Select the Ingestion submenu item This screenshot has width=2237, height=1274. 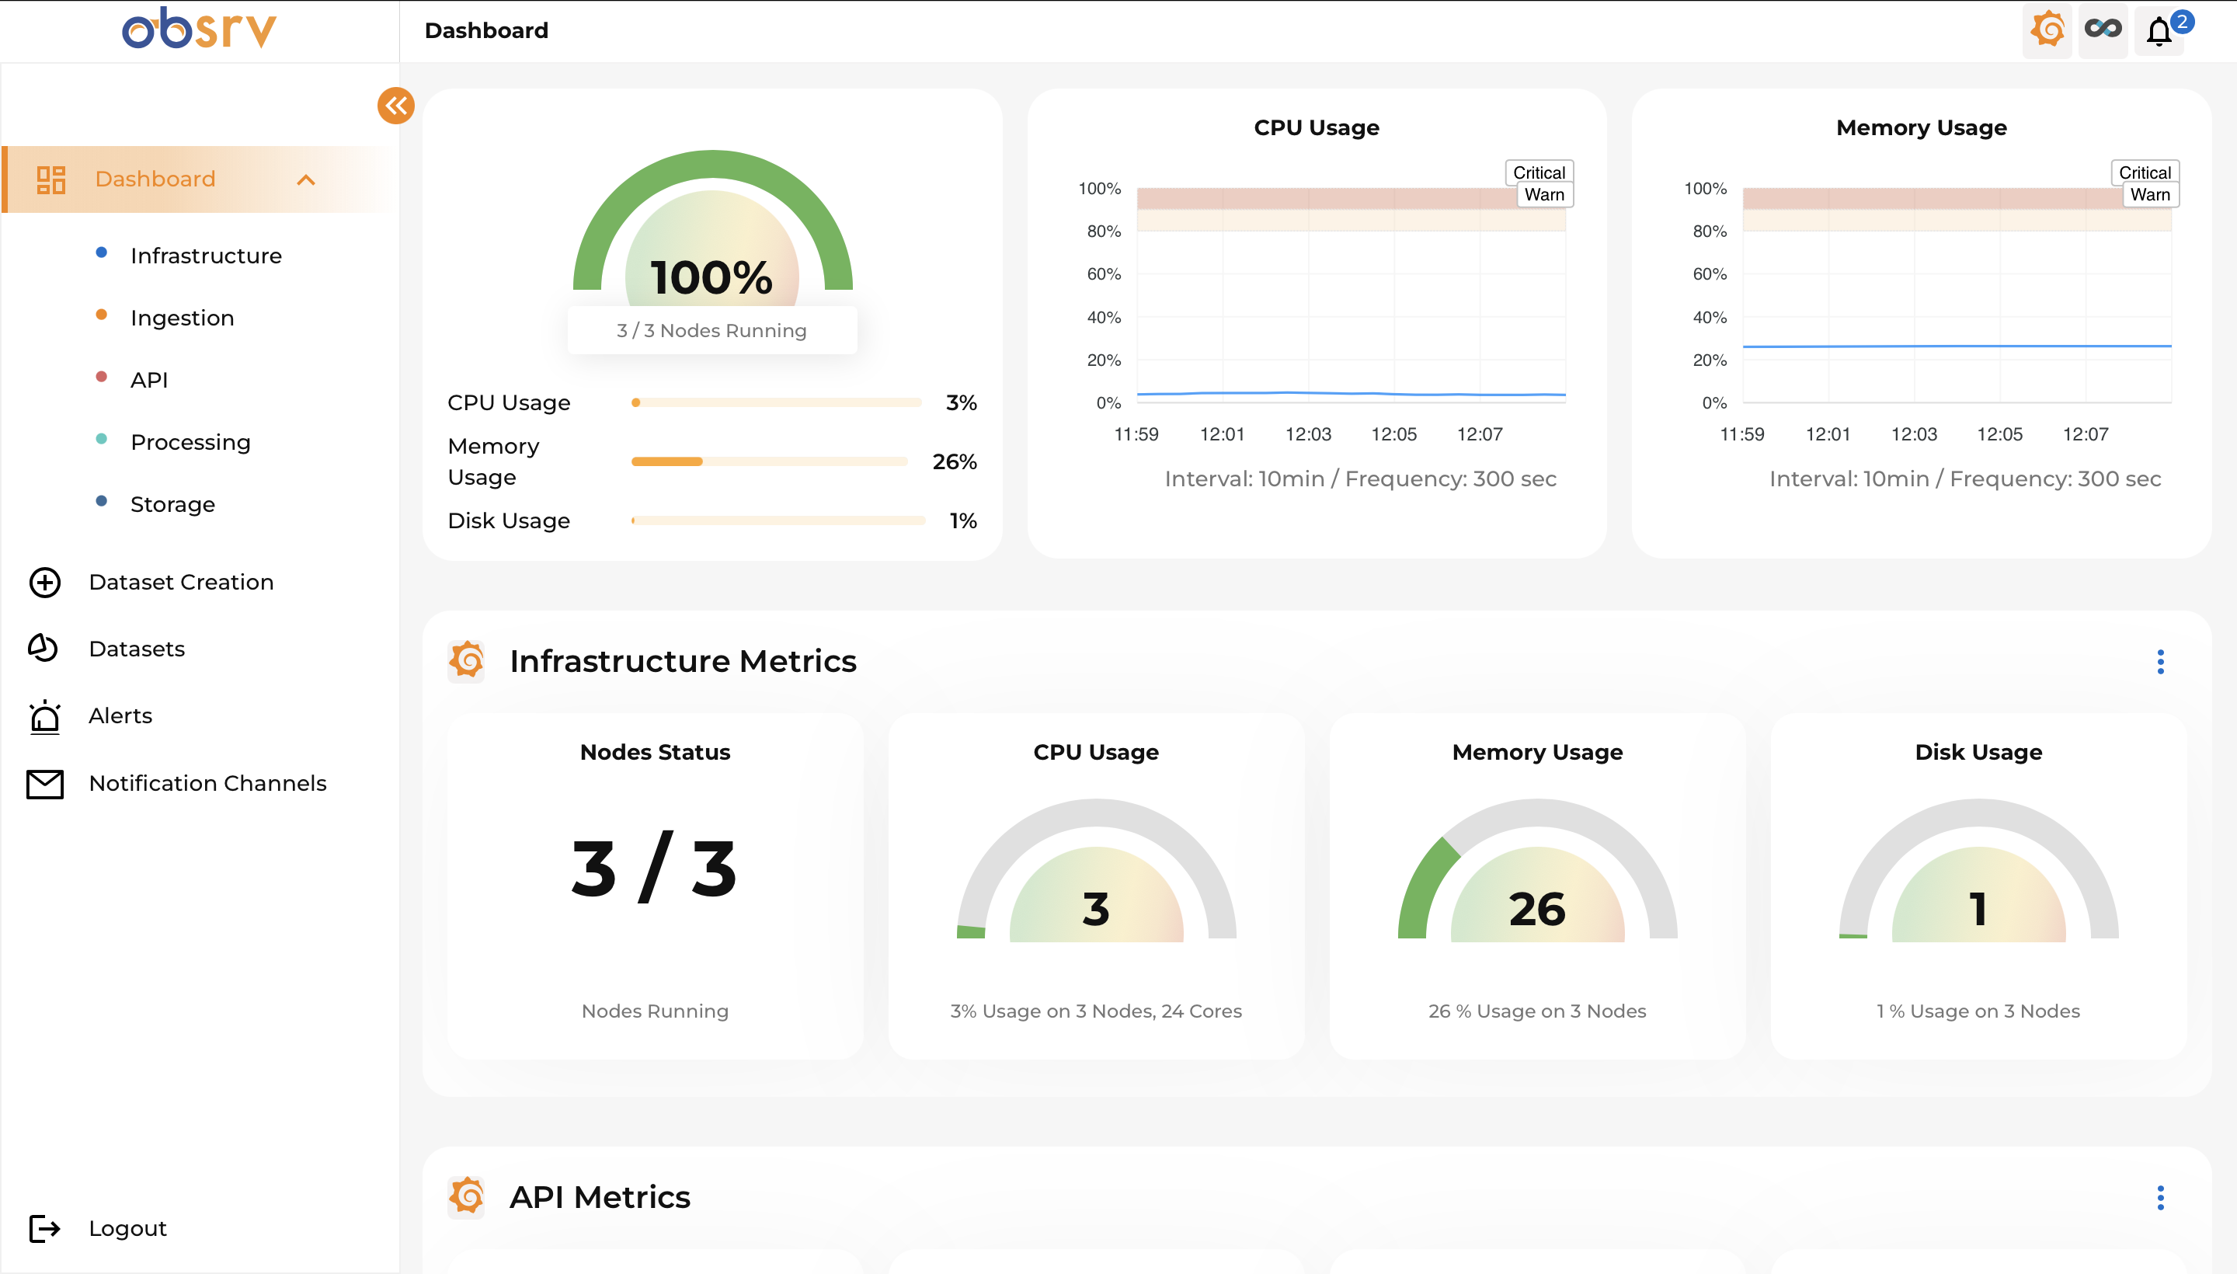click(182, 318)
